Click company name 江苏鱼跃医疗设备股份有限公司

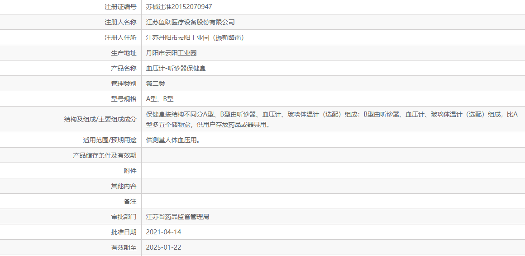coord(191,22)
